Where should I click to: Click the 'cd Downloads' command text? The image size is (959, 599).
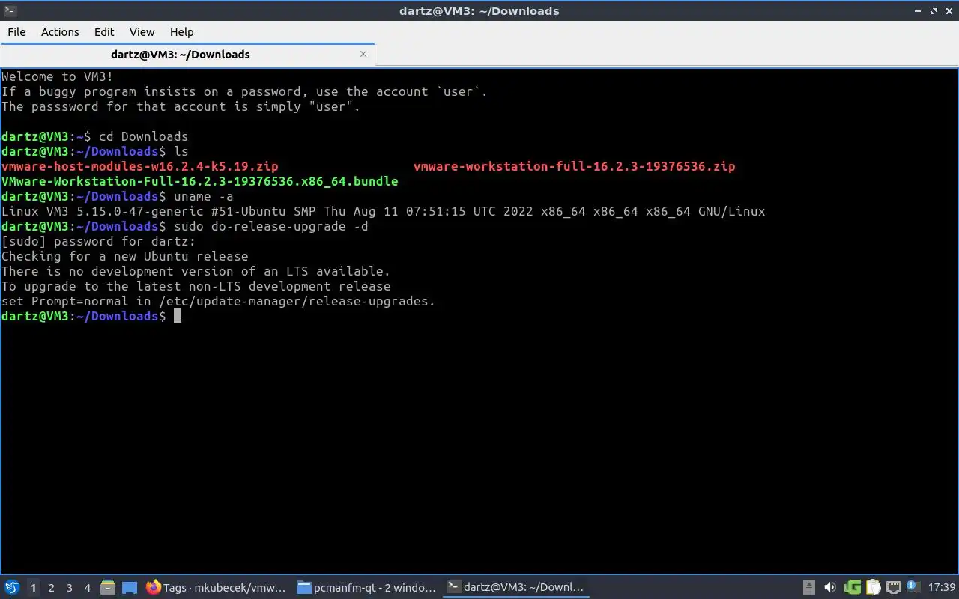click(x=144, y=136)
